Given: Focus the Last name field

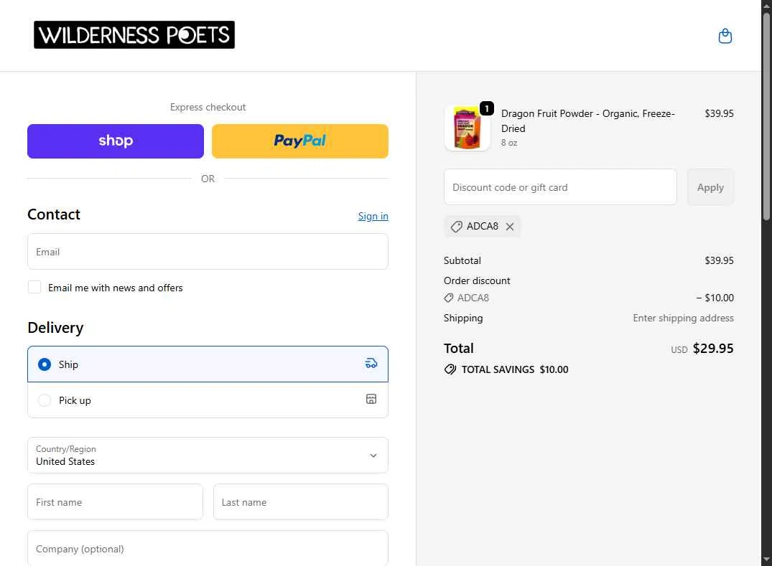Looking at the screenshot, I should [301, 502].
